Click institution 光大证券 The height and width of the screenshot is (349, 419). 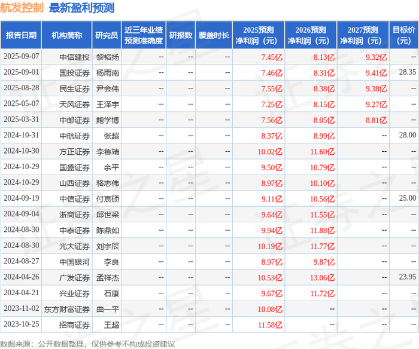tap(75, 246)
